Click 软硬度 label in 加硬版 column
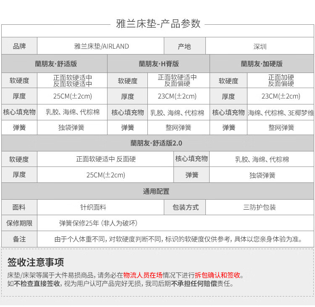Image resolution: width=315 pixels, height=307 pixels. 228,81
